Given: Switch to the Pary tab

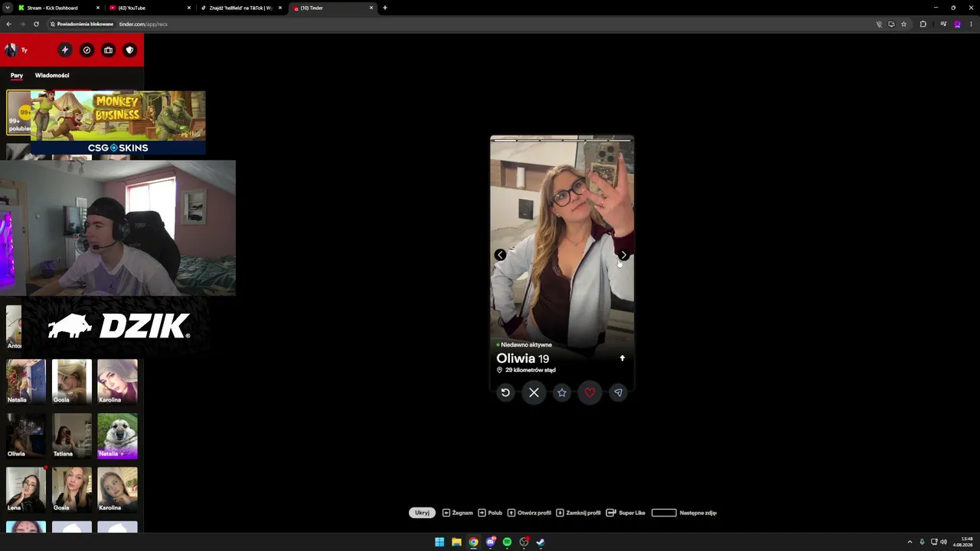Looking at the screenshot, I should click(17, 75).
